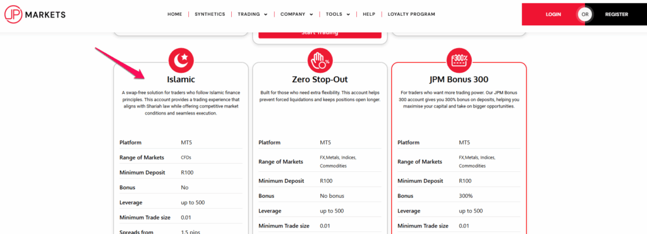Open the Help menu item
647x234 pixels.
point(369,14)
